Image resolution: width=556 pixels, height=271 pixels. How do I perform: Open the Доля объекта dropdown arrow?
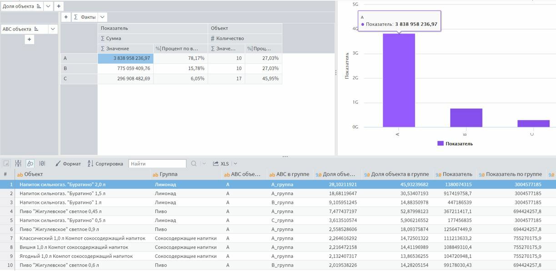point(49,6)
